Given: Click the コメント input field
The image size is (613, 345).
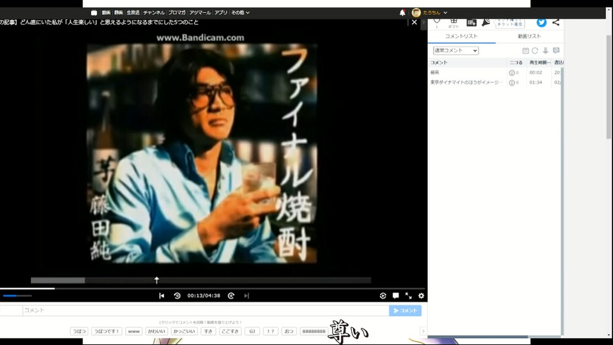Looking at the screenshot, I should (x=206, y=310).
